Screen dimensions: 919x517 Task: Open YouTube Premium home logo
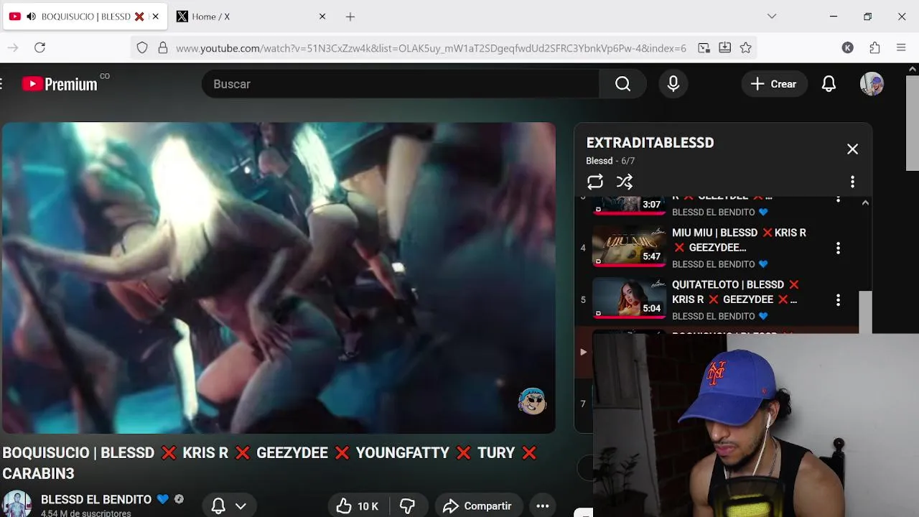coord(60,84)
